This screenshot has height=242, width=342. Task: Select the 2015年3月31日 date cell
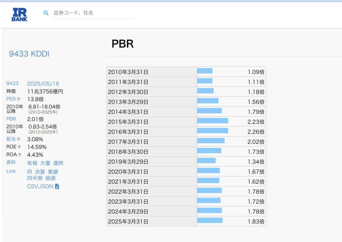tap(152, 122)
